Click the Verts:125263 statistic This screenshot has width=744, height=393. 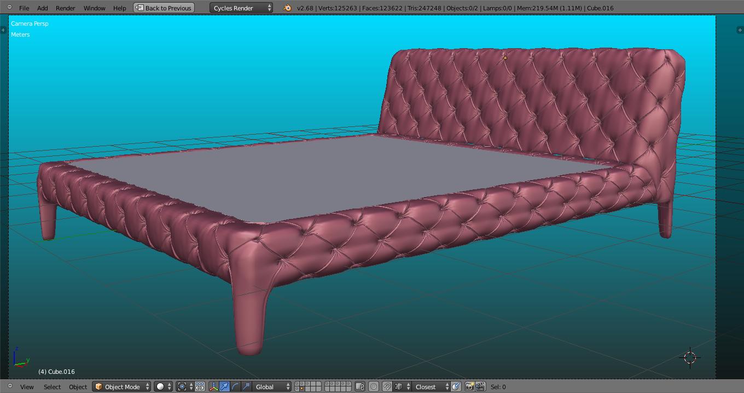337,8
